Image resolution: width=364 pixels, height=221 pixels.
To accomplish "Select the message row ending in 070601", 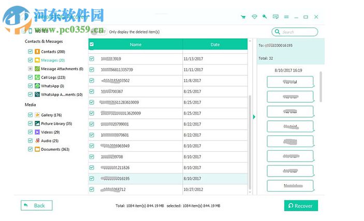I will tap(168, 135).
